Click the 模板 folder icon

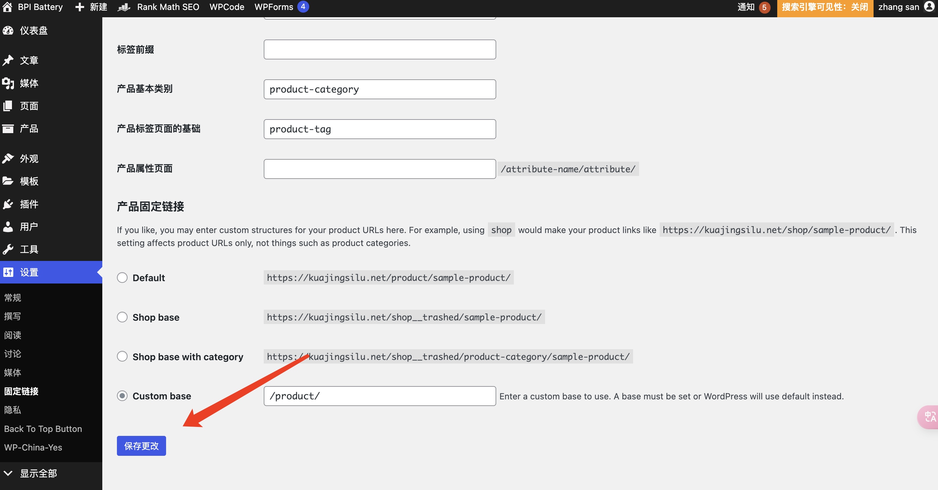[x=8, y=181]
